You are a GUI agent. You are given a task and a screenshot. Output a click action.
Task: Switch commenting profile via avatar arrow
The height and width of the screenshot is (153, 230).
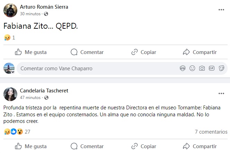click(13, 72)
